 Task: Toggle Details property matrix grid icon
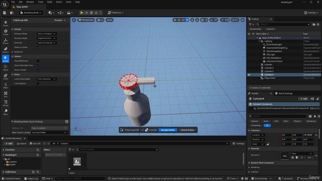coord(310,116)
